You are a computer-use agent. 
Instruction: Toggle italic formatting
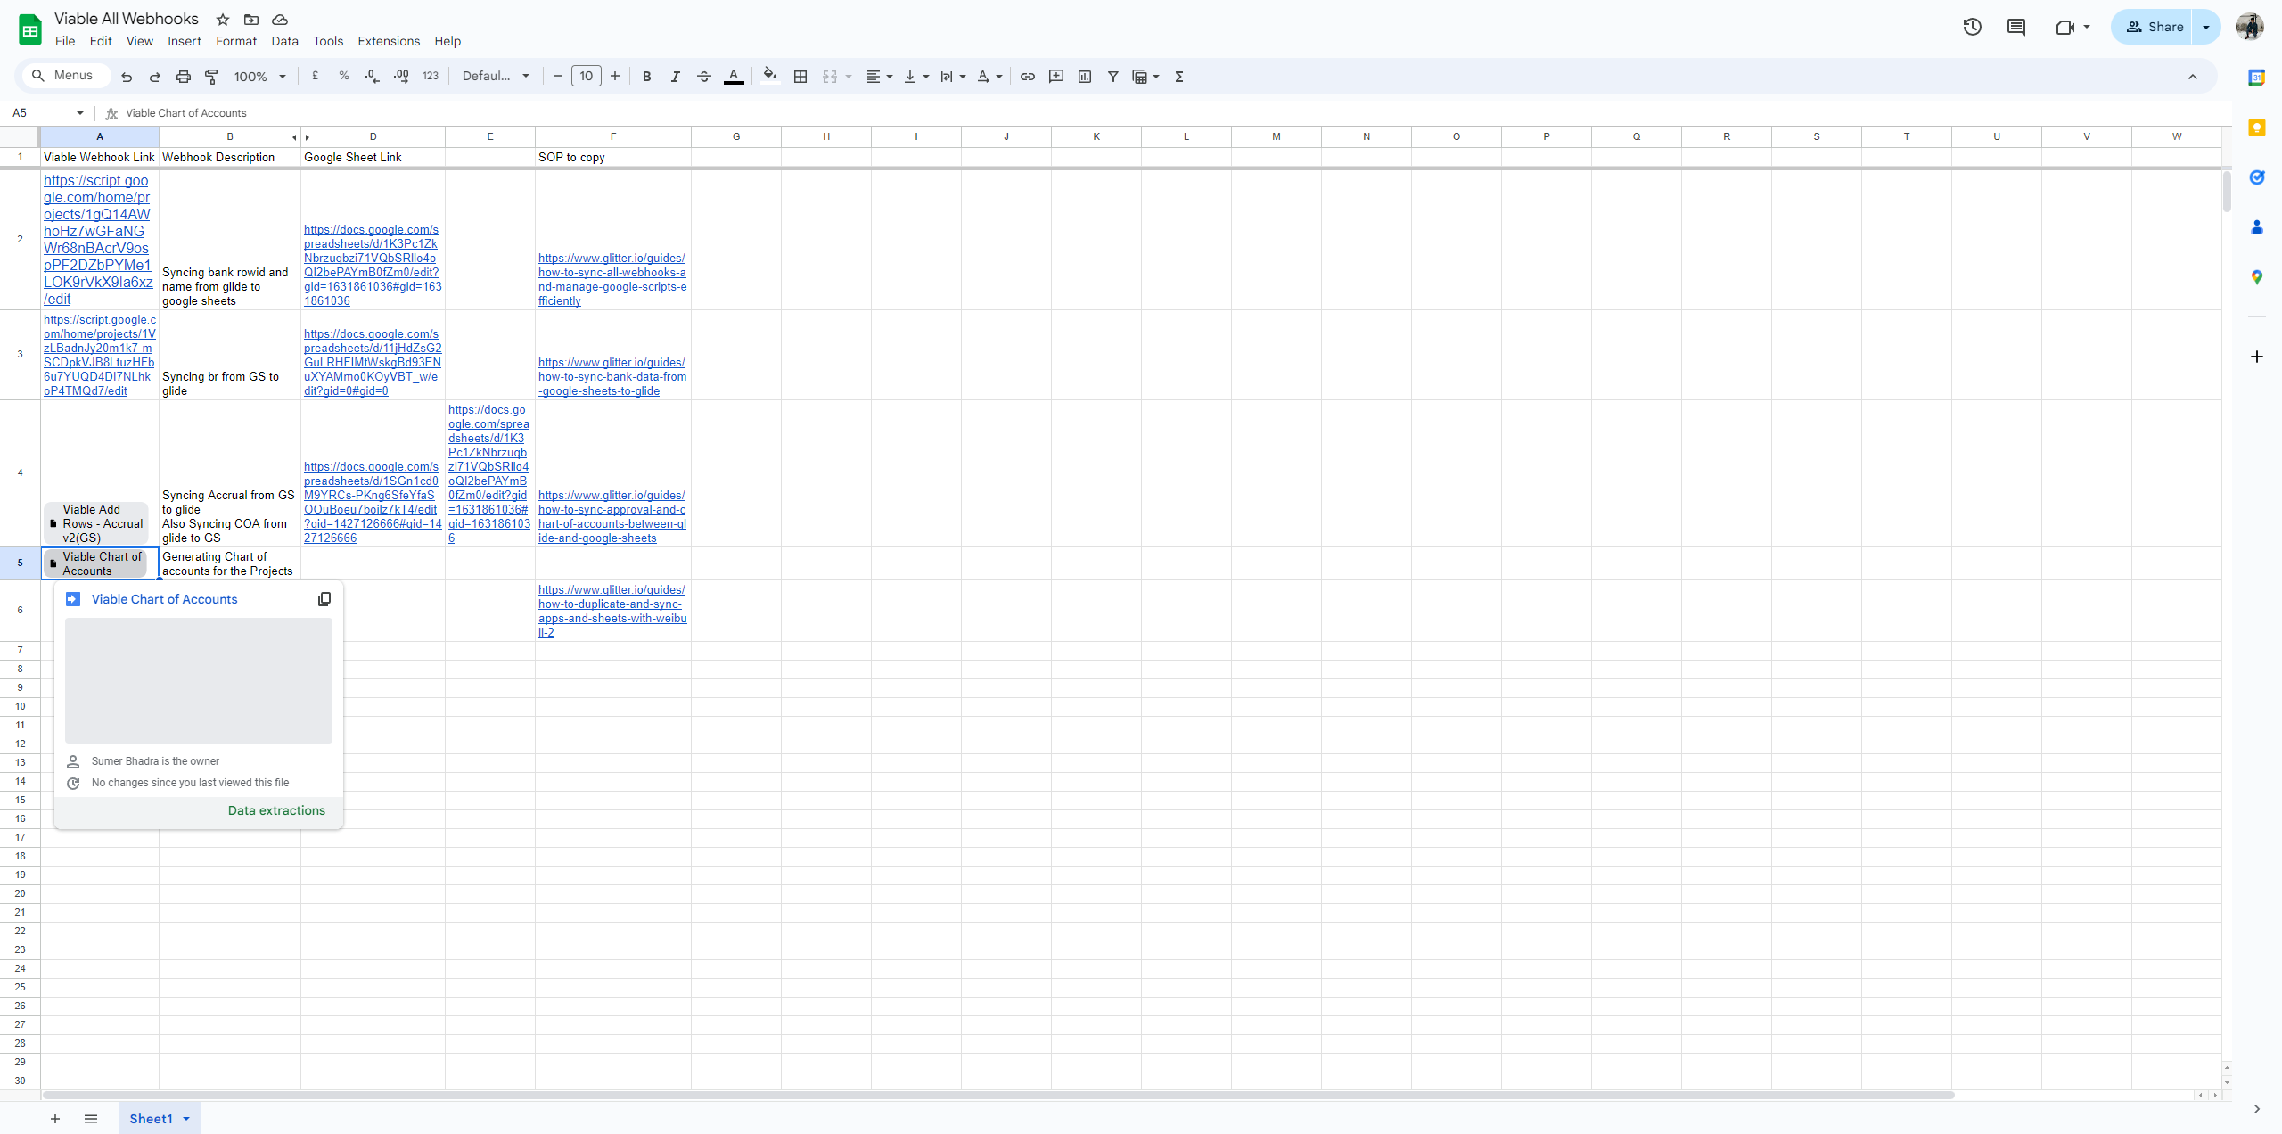point(676,77)
